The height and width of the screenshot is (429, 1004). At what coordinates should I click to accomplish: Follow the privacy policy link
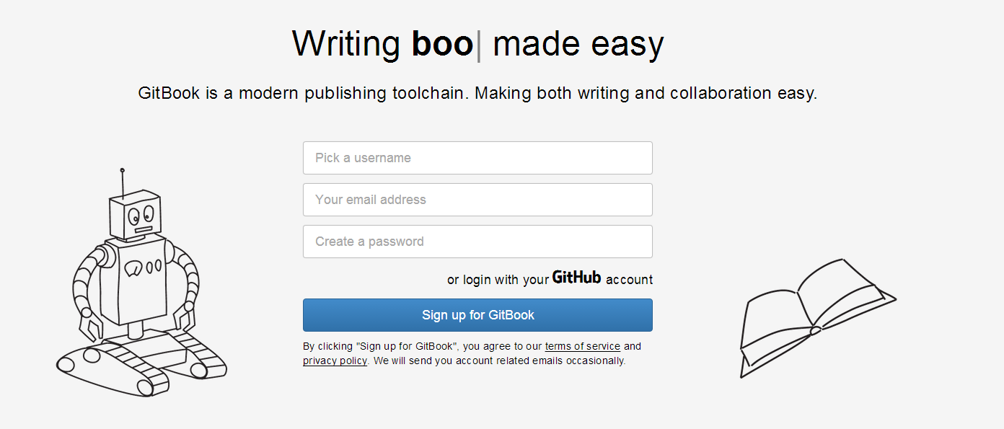point(335,361)
